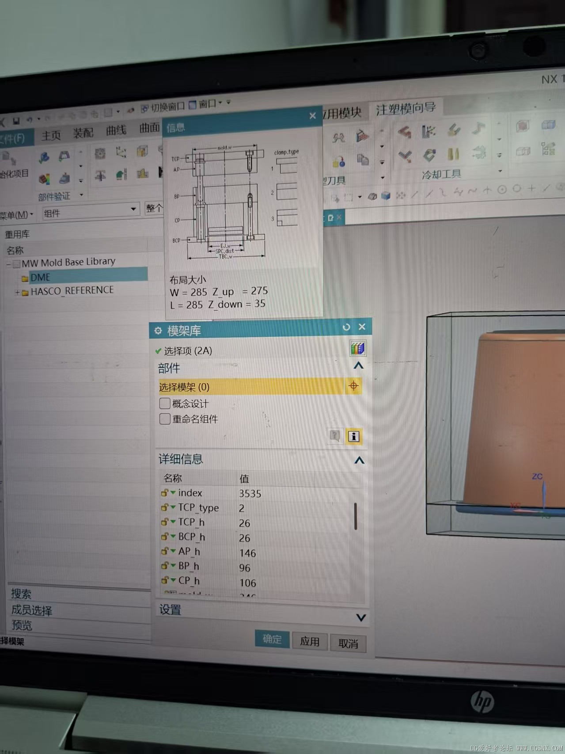
Task: Switch to the 注塑模向导 tab
Action: click(406, 109)
